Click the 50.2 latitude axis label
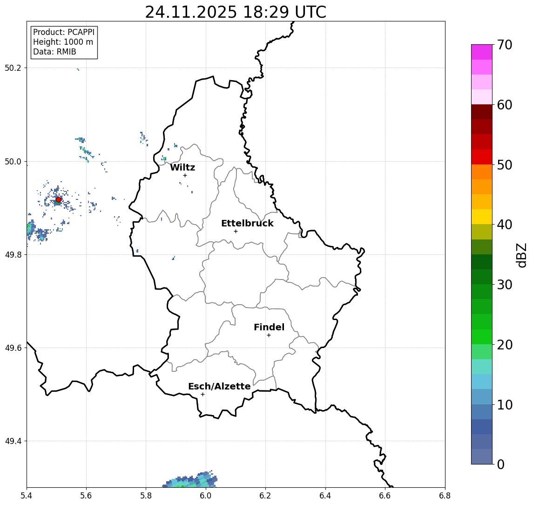Image resolution: width=533 pixels, height=505 pixels. click(13, 68)
